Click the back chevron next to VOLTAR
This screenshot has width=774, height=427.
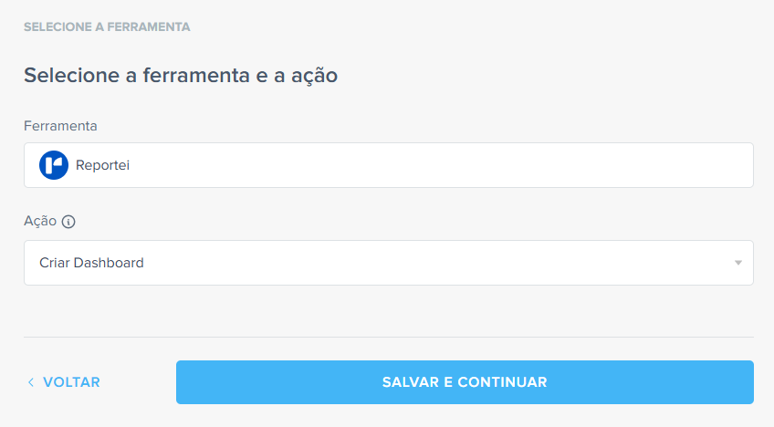tap(30, 382)
